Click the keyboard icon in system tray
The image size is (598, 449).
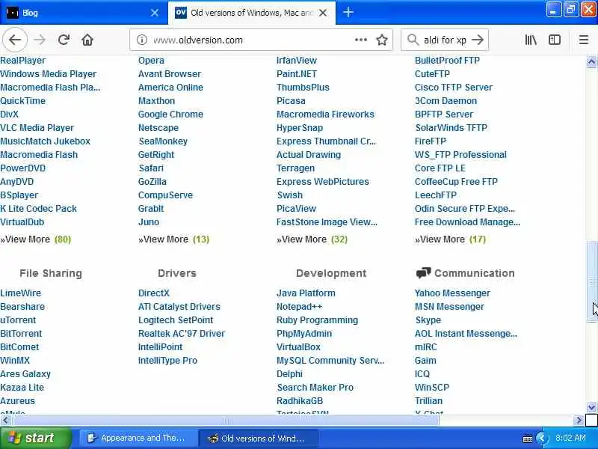(x=527, y=439)
